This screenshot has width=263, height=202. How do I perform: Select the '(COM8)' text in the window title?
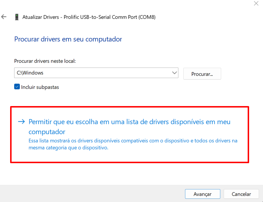coord(147,17)
